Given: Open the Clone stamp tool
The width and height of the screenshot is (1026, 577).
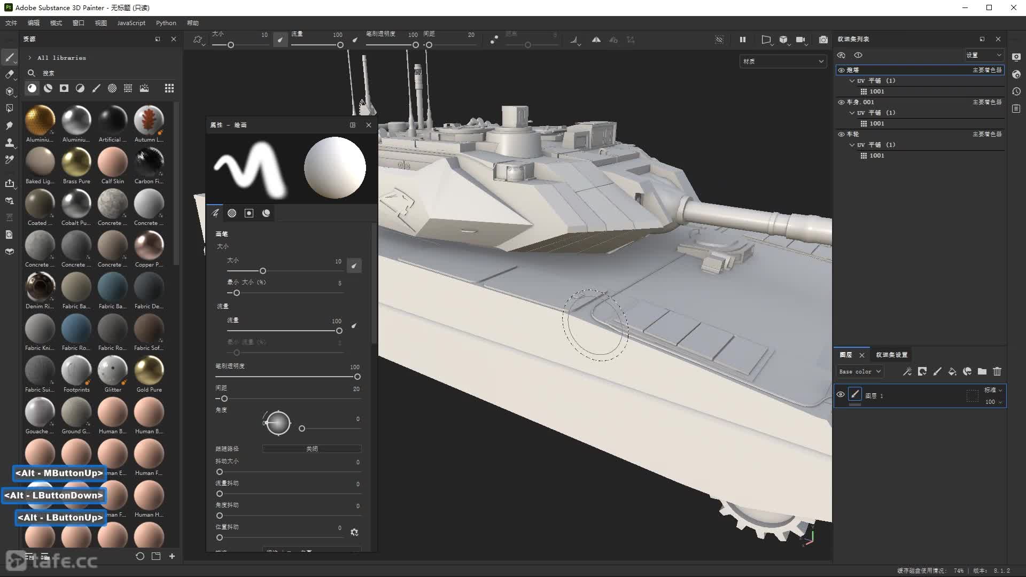Looking at the screenshot, I should pyautogui.click(x=10, y=143).
